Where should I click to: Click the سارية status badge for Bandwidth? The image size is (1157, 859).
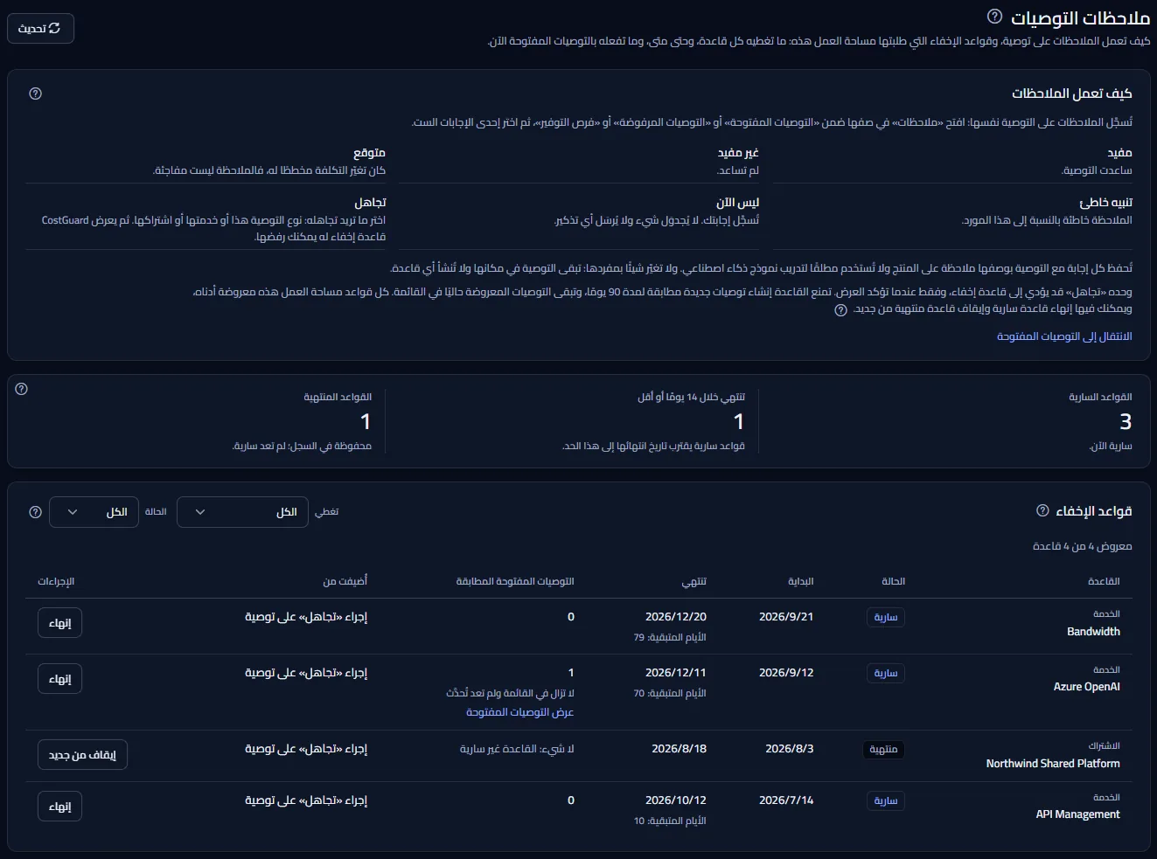[x=886, y=618]
